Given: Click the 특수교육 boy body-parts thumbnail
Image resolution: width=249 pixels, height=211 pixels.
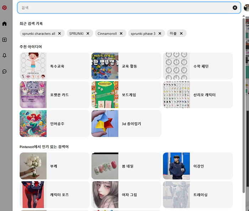Looking at the screenshot, I should [33, 66].
